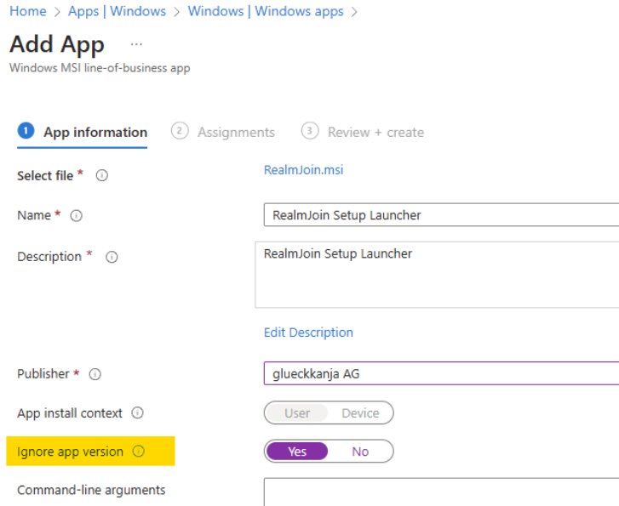Screen dimensions: 619x506
Task: Click the Description info icon
Action: tap(111, 257)
